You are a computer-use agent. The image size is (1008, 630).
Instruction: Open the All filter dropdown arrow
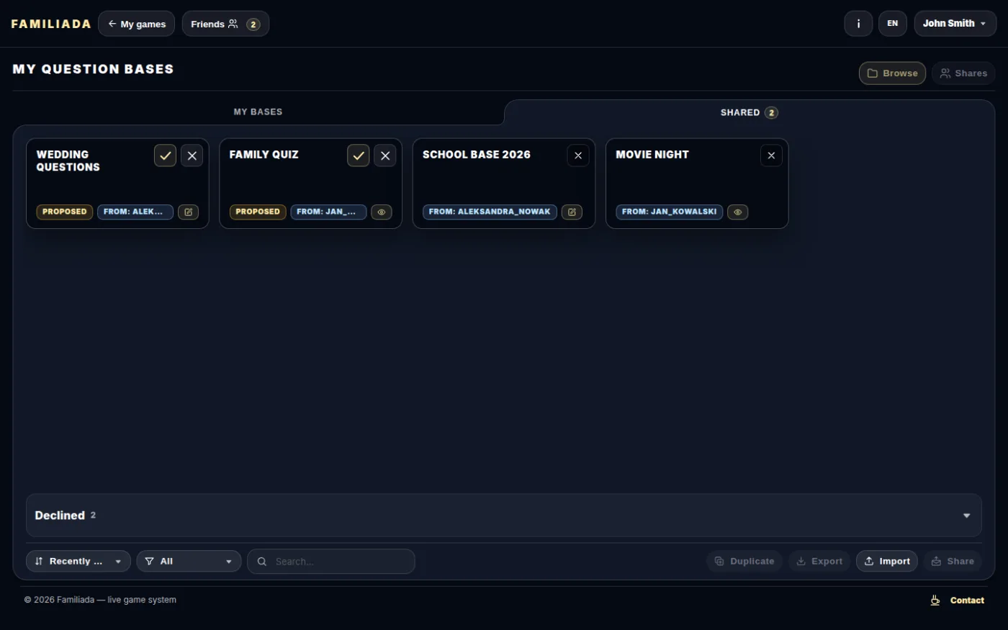229,562
